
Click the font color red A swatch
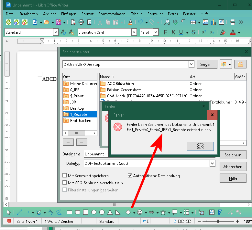point(233,32)
